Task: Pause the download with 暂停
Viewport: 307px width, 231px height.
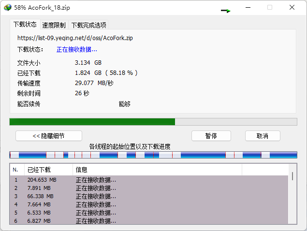Action: pyautogui.click(x=211, y=136)
